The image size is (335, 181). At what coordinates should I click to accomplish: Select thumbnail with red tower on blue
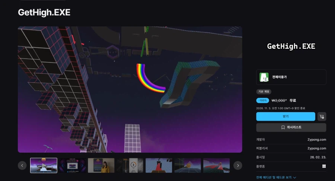[159, 165]
